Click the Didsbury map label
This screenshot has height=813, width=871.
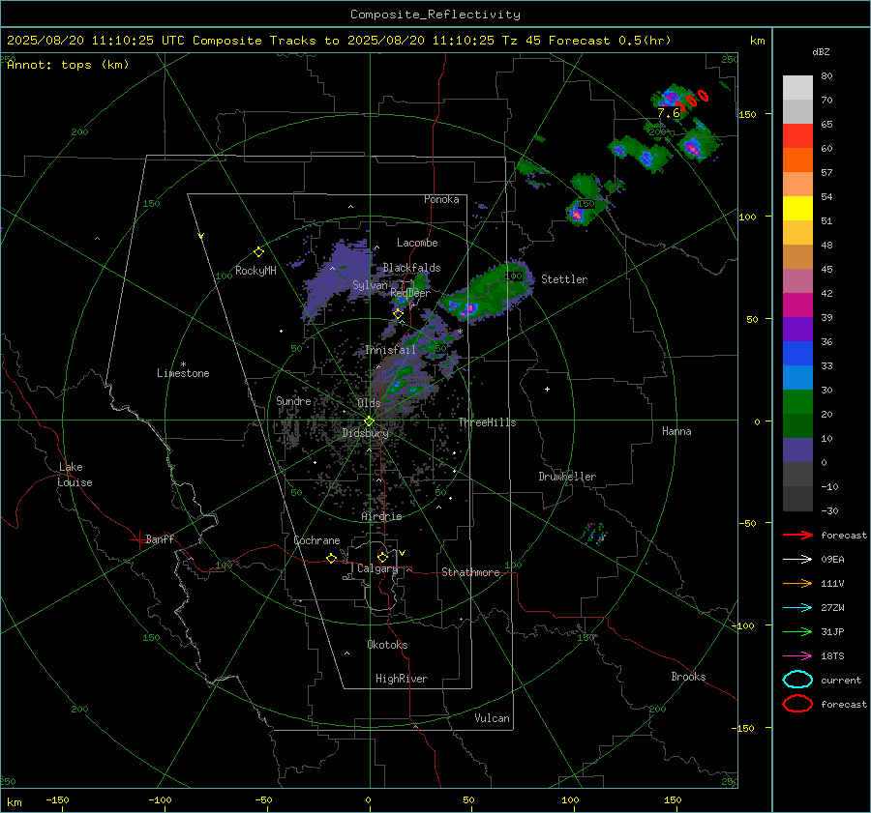(x=365, y=433)
